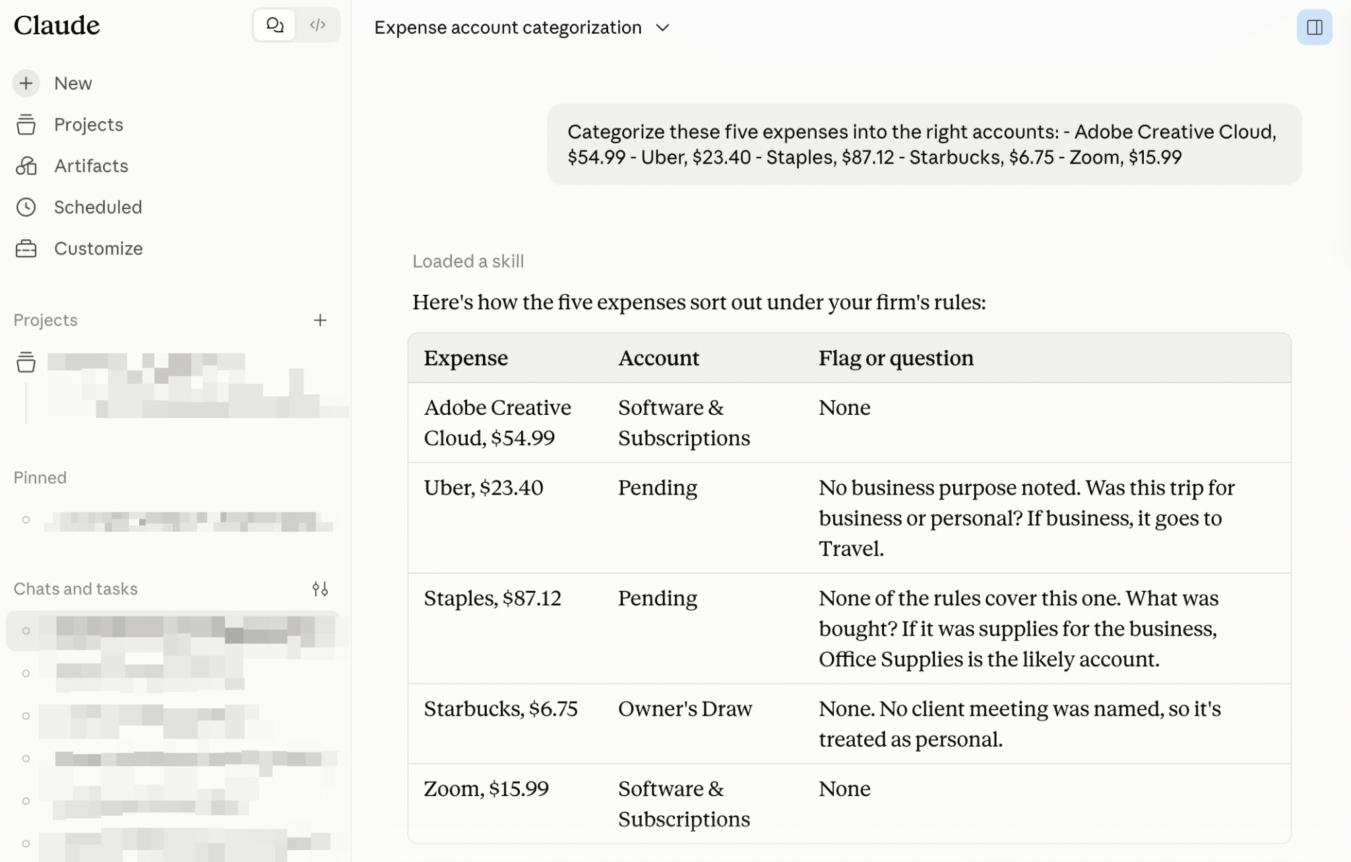Click the Account column header
The image size is (1351, 862).
658,357
